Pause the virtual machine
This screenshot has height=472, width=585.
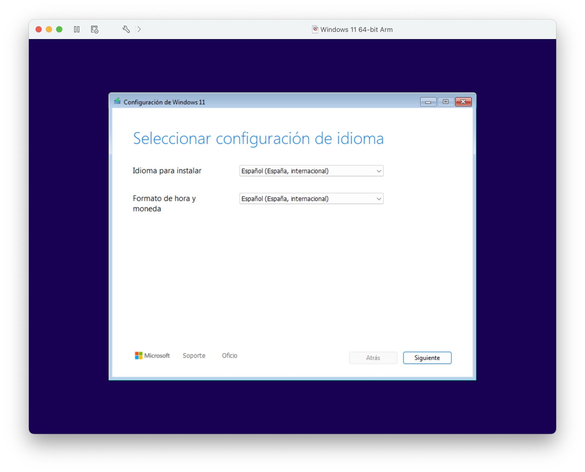(x=77, y=29)
